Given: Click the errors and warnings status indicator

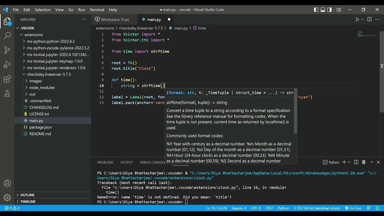Looking at the screenshot, I should tap(12, 208).
